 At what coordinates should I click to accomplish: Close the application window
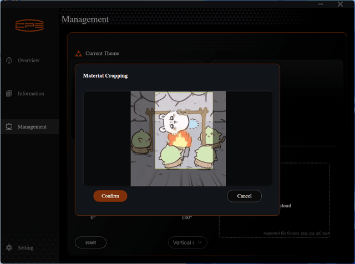click(340, 4)
